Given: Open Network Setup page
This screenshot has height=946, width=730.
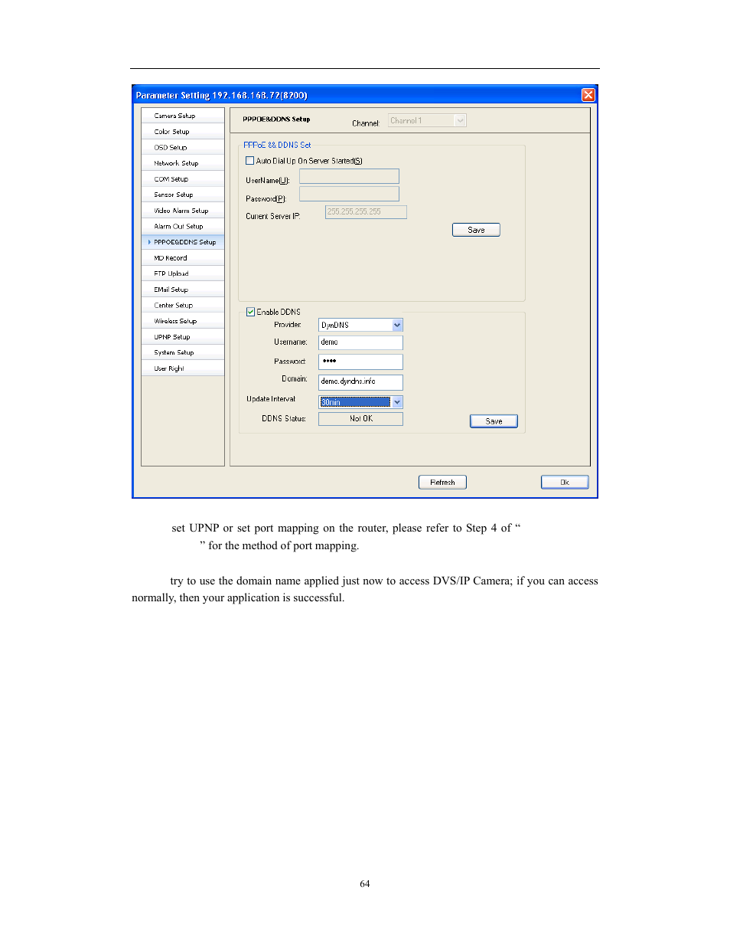Looking at the screenshot, I should click(183, 163).
